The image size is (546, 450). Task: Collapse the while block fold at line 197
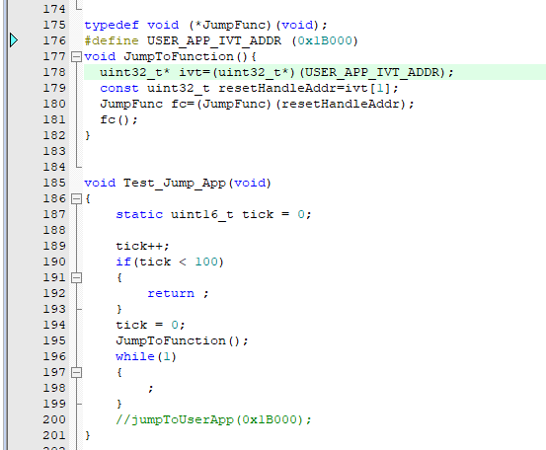76,372
